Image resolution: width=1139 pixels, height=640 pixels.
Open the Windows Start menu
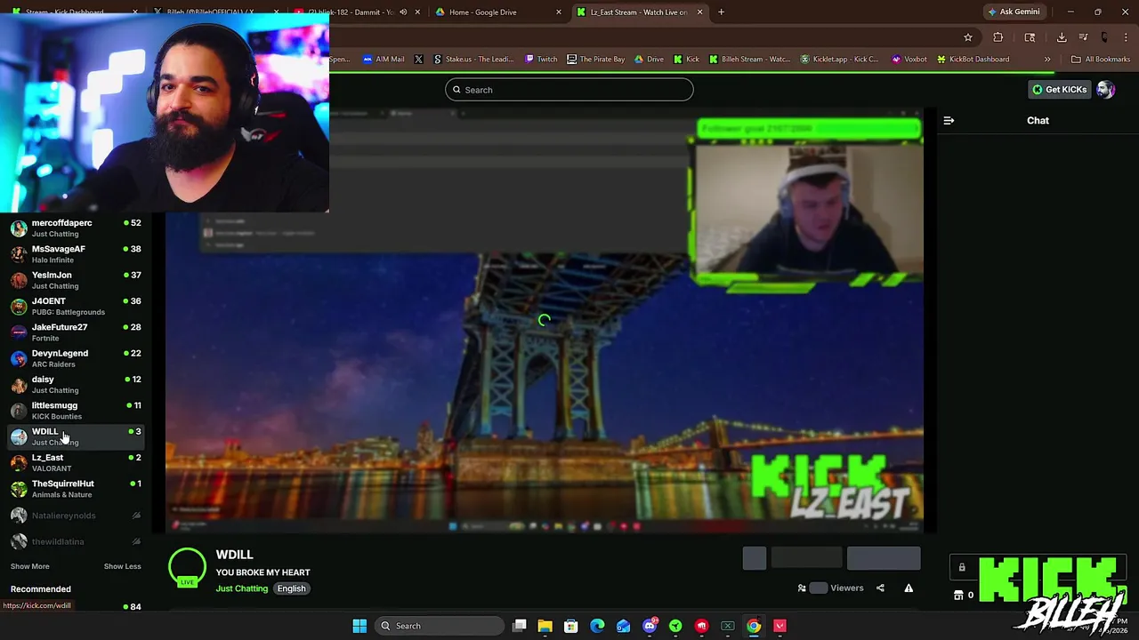coord(359,626)
